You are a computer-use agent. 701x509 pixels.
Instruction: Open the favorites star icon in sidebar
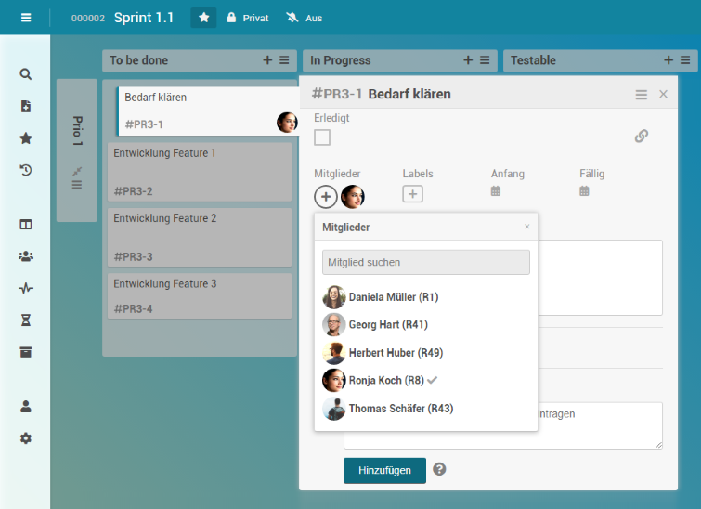click(x=26, y=138)
